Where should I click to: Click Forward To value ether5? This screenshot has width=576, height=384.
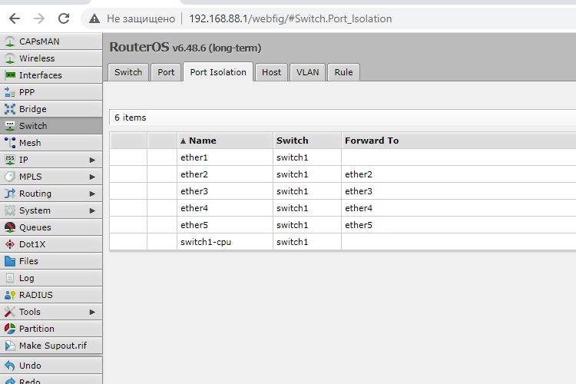(x=359, y=225)
